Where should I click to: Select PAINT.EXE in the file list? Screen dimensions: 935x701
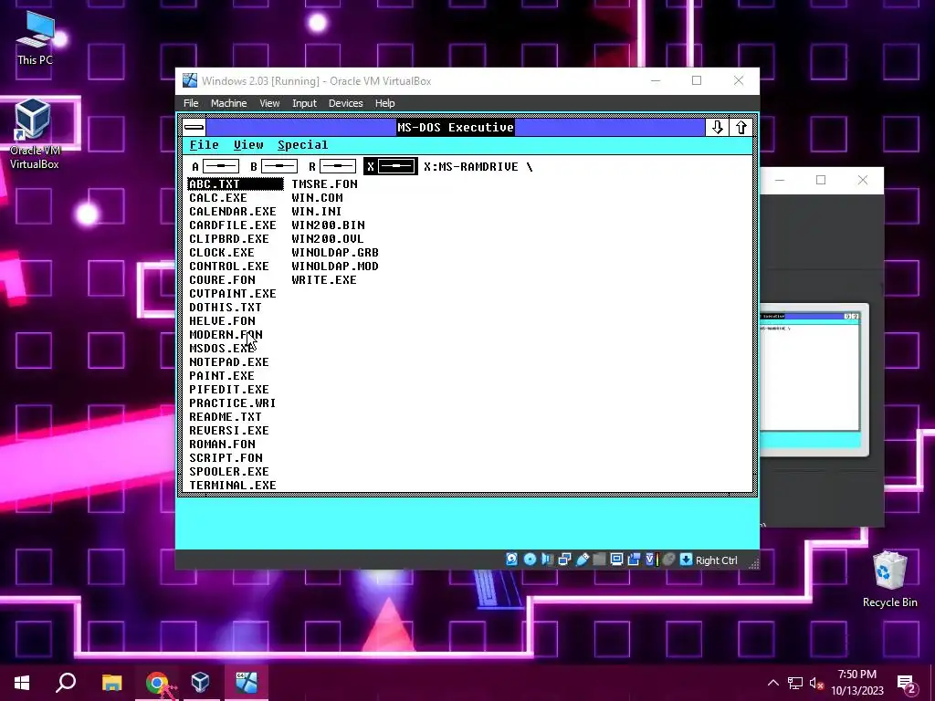coord(221,376)
